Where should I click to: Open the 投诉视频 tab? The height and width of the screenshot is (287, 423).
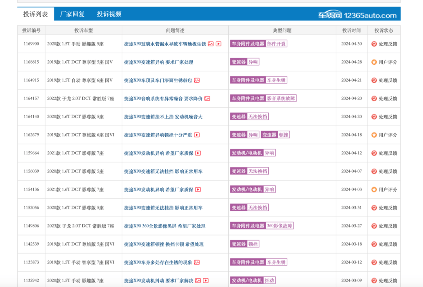coord(109,14)
